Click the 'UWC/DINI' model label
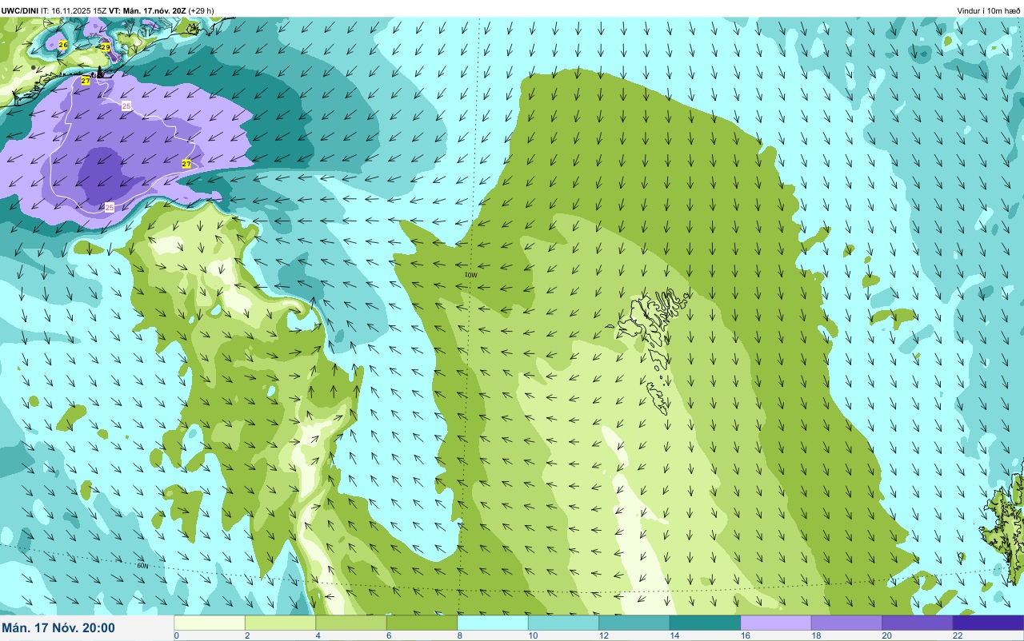 tap(20, 10)
